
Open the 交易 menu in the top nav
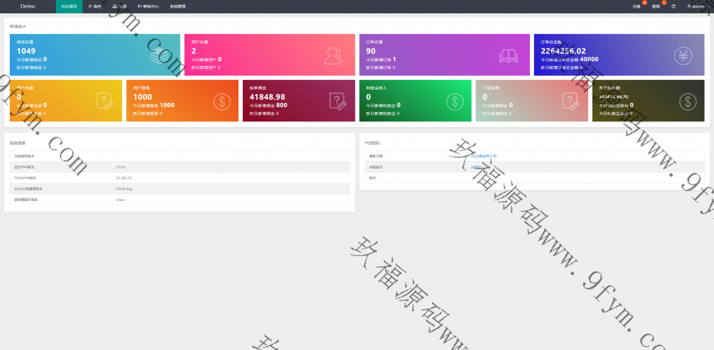tap(119, 6)
